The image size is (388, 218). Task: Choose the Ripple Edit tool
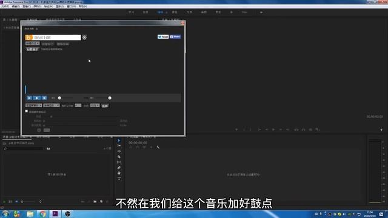point(119,151)
